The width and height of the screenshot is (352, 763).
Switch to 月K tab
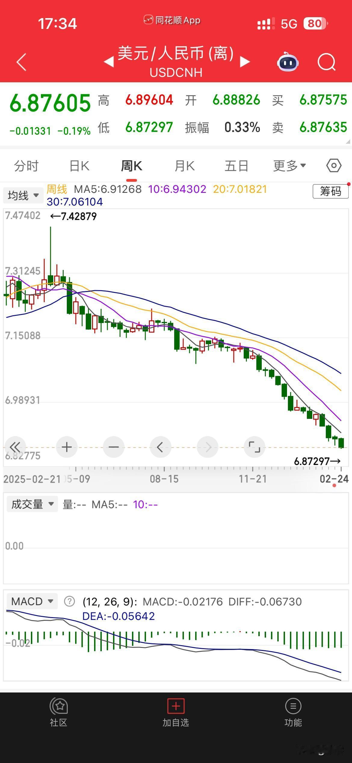(x=184, y=166)
